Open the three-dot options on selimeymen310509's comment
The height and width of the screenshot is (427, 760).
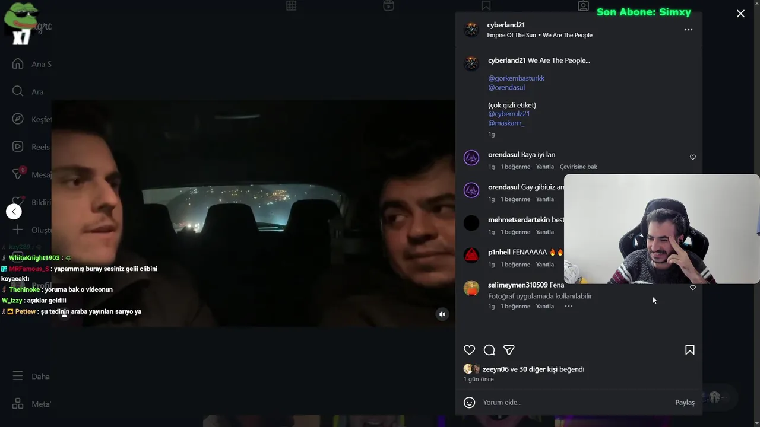(569, 306)
